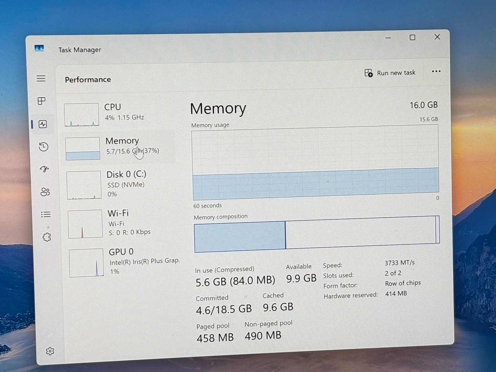The height and width of the screenshot is (372, 496).
Task: Click the in-use segment of Memory composition
Action: (240, 237)
